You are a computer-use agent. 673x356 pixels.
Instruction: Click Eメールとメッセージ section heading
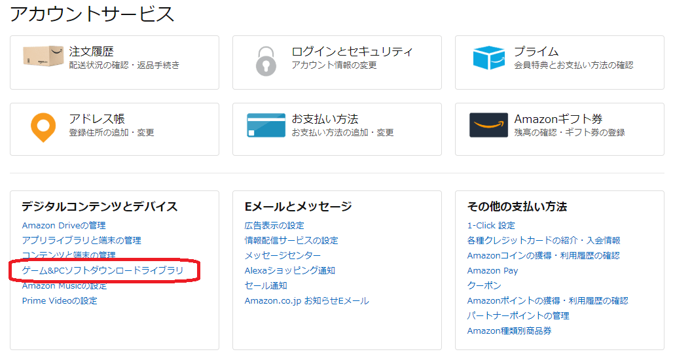[x=299, y=207]
